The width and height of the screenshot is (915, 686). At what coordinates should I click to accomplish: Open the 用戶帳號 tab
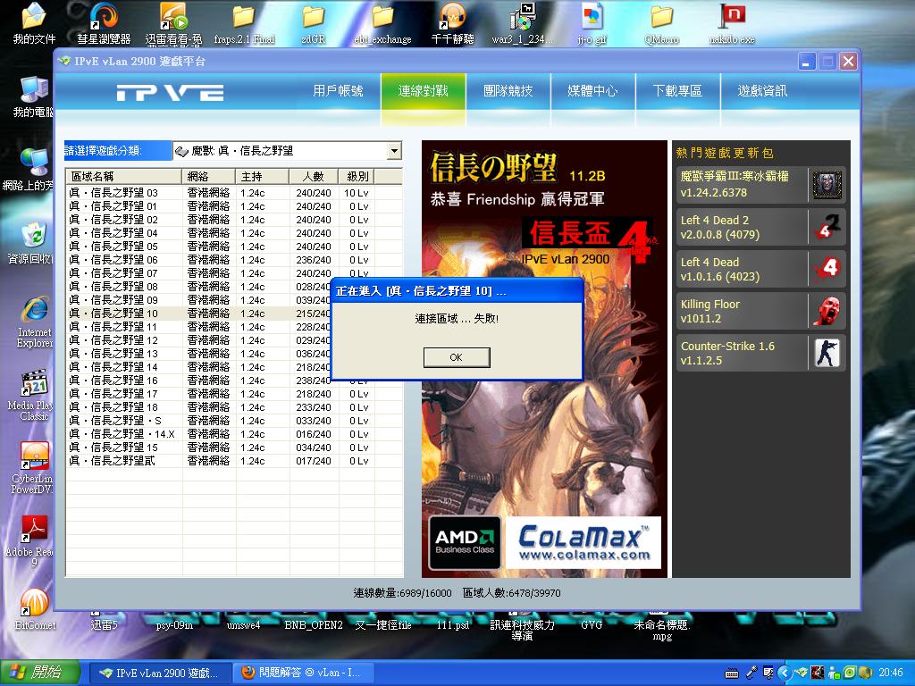coord(338,91)
